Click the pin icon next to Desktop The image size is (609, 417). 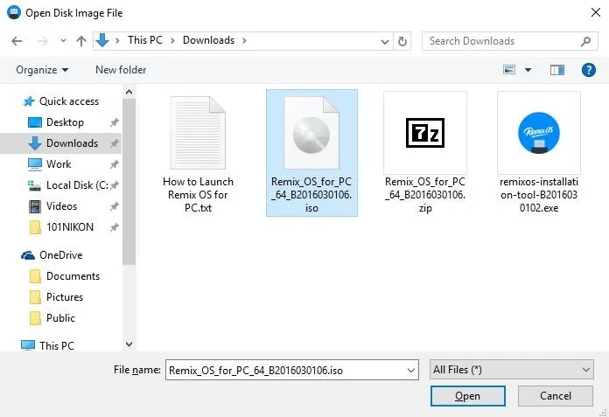click(114, 122)
